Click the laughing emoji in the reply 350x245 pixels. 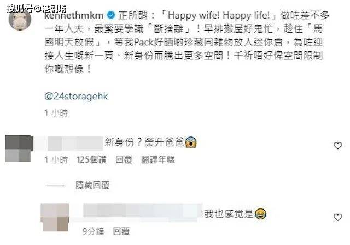[260, 214]
